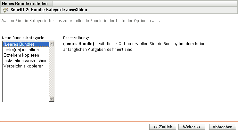The image size is (238, 133).
Task: Select the (Leeres Bundle) category
Action: (x=19, y=44)
